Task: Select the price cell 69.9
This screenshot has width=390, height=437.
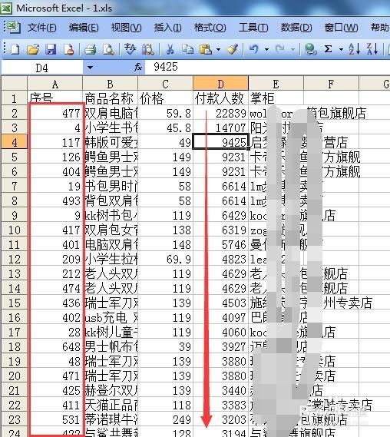Action: click(x=166, y=259)
